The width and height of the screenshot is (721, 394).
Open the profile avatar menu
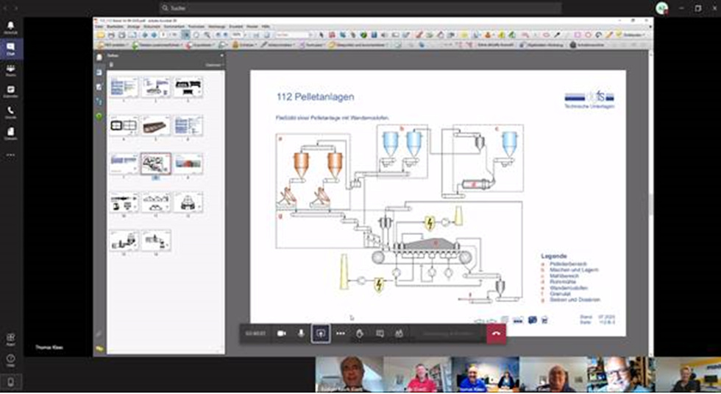click(x=662, y=7)
